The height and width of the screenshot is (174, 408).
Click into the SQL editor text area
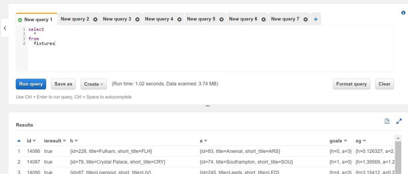click(x=199, y=56)
